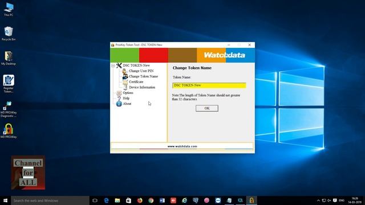Launch Microsoft Edge from the taskbar
This screenshot has width=365, height=205.
[106, 200]
